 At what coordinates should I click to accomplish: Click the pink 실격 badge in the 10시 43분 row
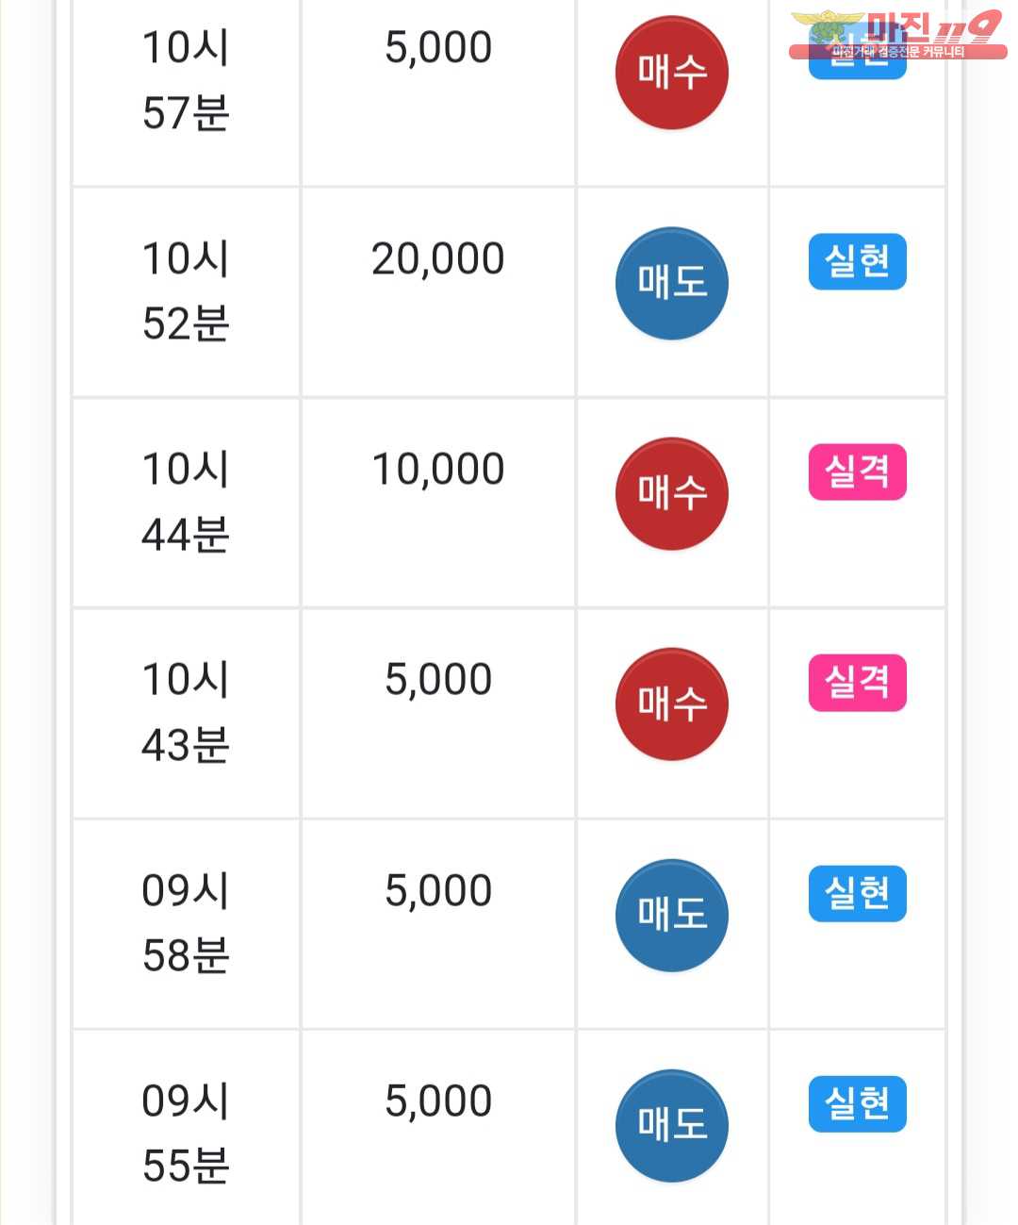[857, 683]
